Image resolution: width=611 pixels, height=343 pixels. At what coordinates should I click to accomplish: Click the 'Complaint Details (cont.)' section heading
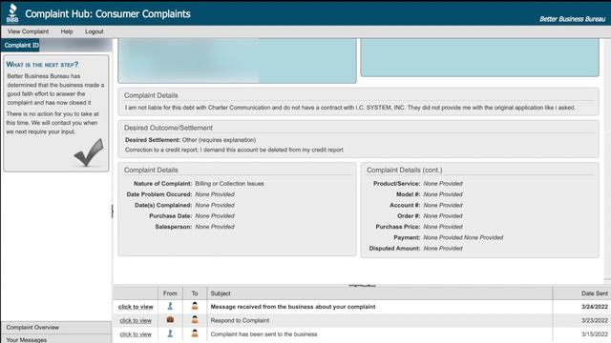405,170
